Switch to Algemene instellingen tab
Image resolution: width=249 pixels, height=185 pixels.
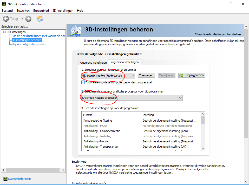93,63
